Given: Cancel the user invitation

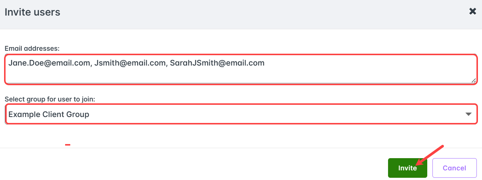Looking at the screenshot, I should [x=454, y=168].
